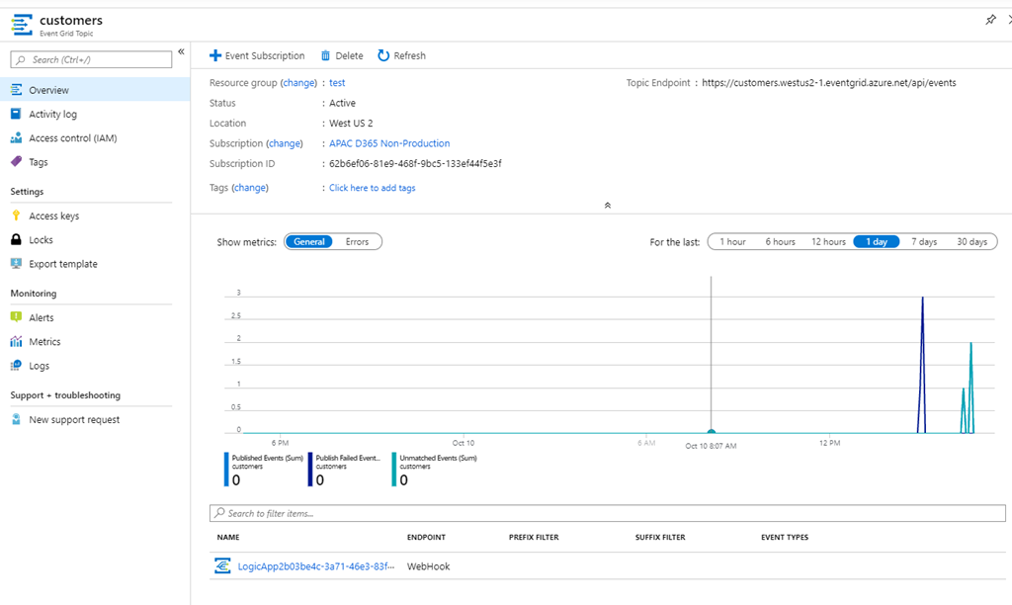
Task: Collapse the essentials section chevron
Action: pyautogui.click(x=608, y=206)
